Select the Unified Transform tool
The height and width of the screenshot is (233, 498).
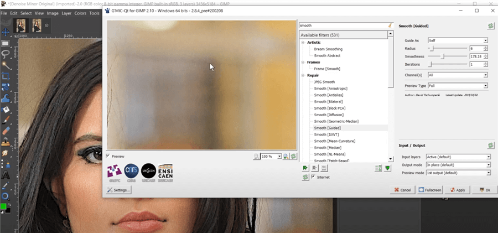(6, 87)
